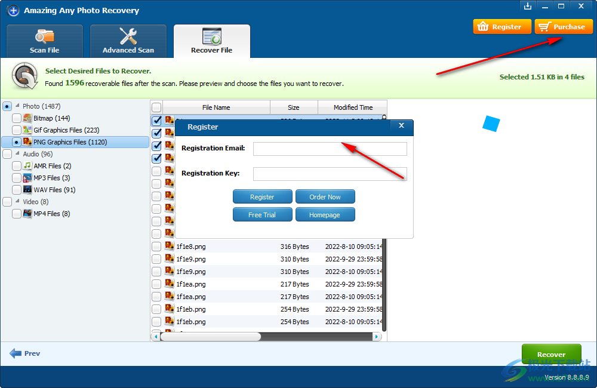Check the box next to 1f1e8.png
This screenshot has width=597, height=388.
(156, 247)
